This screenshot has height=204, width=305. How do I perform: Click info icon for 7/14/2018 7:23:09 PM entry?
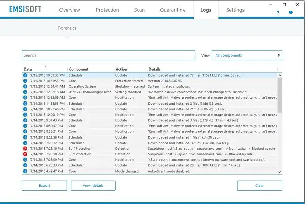point(25,160)
